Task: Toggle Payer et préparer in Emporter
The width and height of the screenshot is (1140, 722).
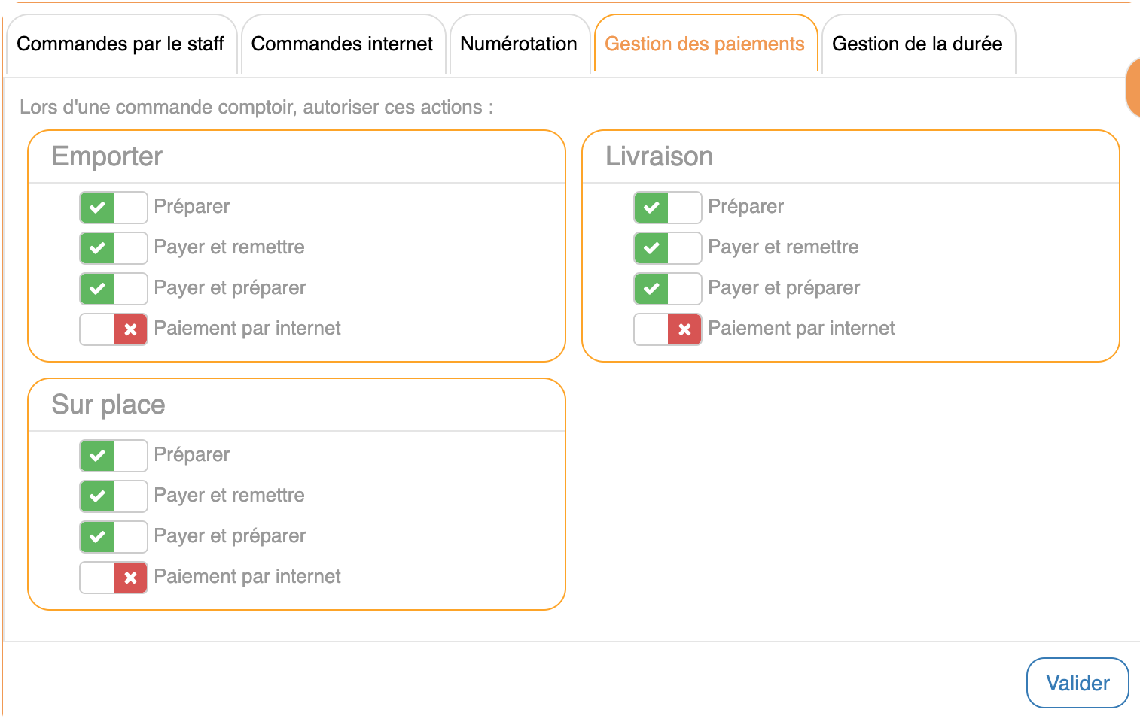Action: [x=114, y=289]
